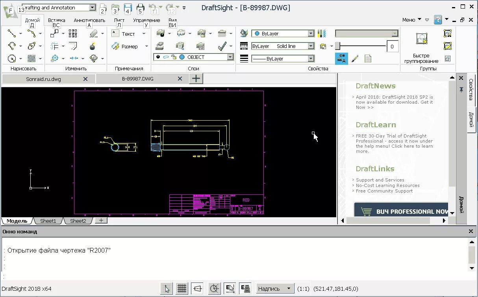Click the Pattern array tool
478x297 pixels.
point(73,34)
